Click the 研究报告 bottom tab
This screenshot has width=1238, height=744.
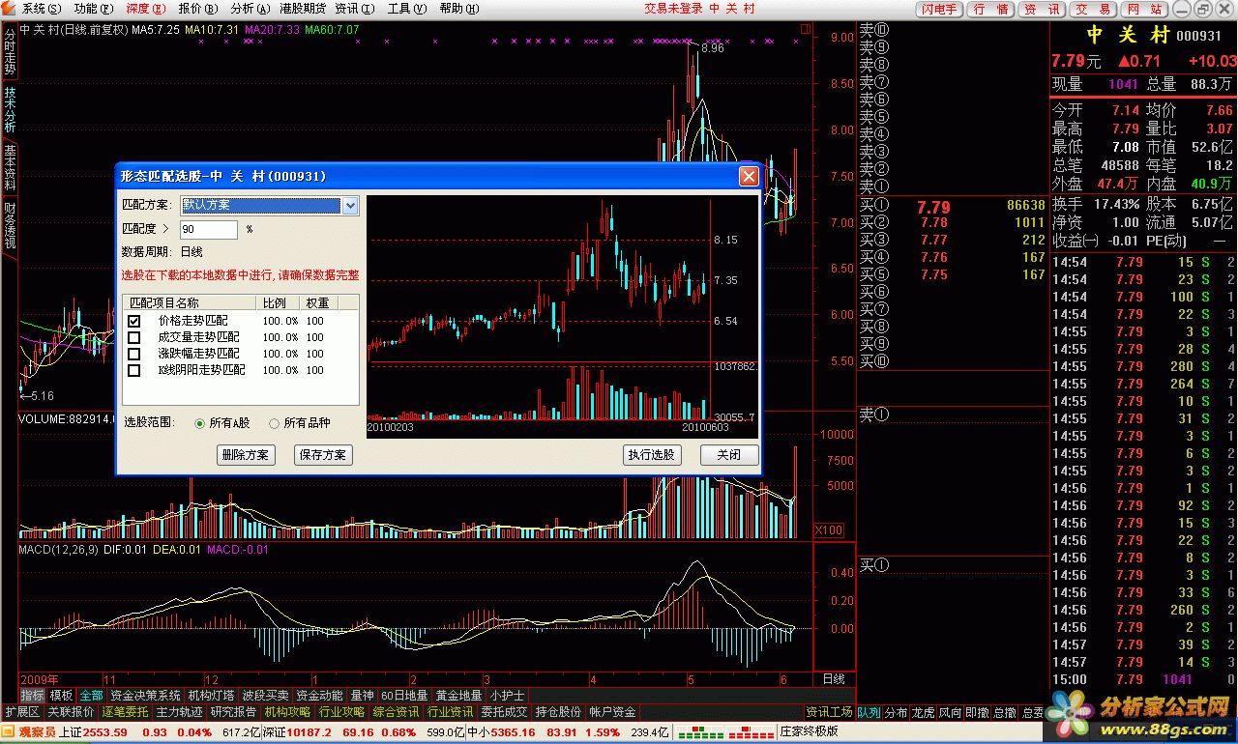click(x=233, y=712)
